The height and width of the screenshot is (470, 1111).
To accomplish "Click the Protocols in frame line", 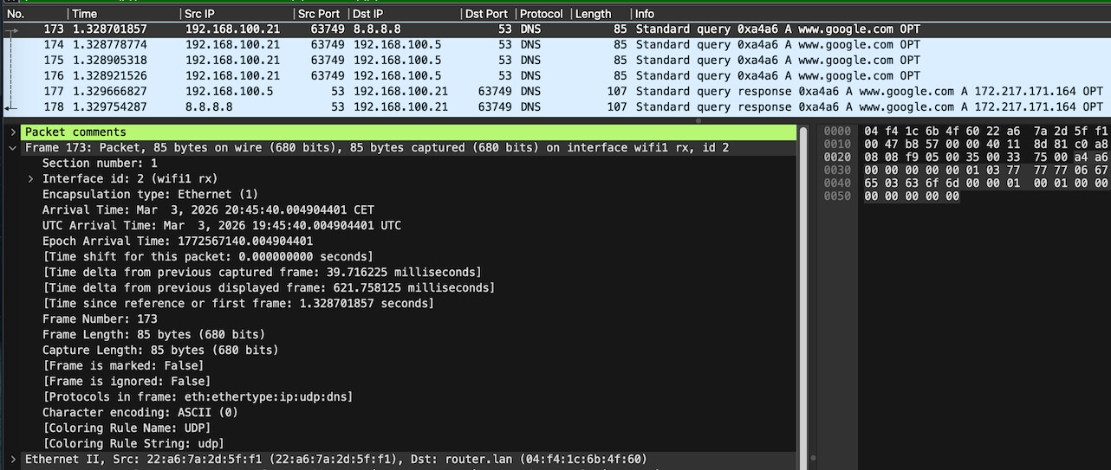I will point(198,397).
